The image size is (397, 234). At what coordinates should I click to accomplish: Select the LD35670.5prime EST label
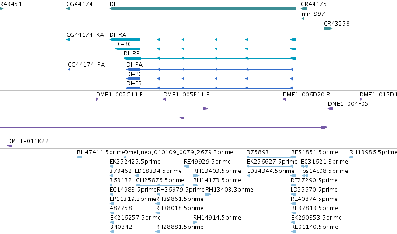[x=314, y=190]
